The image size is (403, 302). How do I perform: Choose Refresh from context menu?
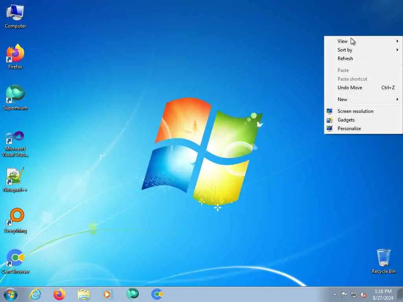pyautogui.click(x=363, y=59)
